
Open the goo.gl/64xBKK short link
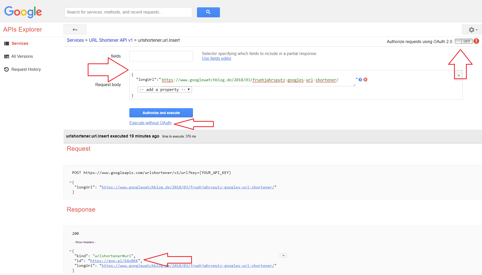tap(114, 261)
